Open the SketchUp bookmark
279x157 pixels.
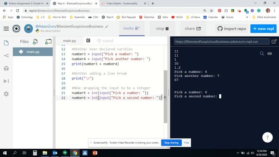click(x=146, y=17)
